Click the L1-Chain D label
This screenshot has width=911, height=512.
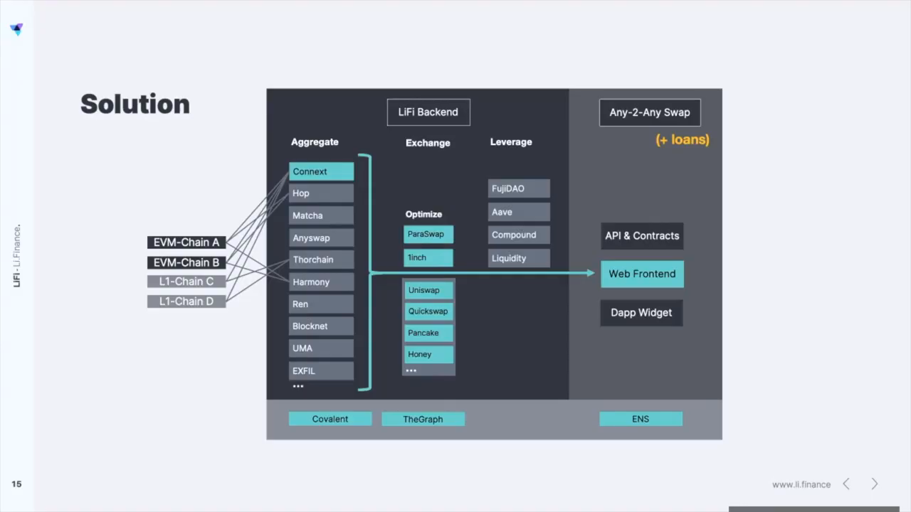click(186, 302)
